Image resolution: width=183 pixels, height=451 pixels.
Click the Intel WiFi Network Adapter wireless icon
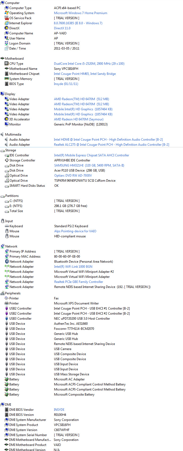pos(7,267)
